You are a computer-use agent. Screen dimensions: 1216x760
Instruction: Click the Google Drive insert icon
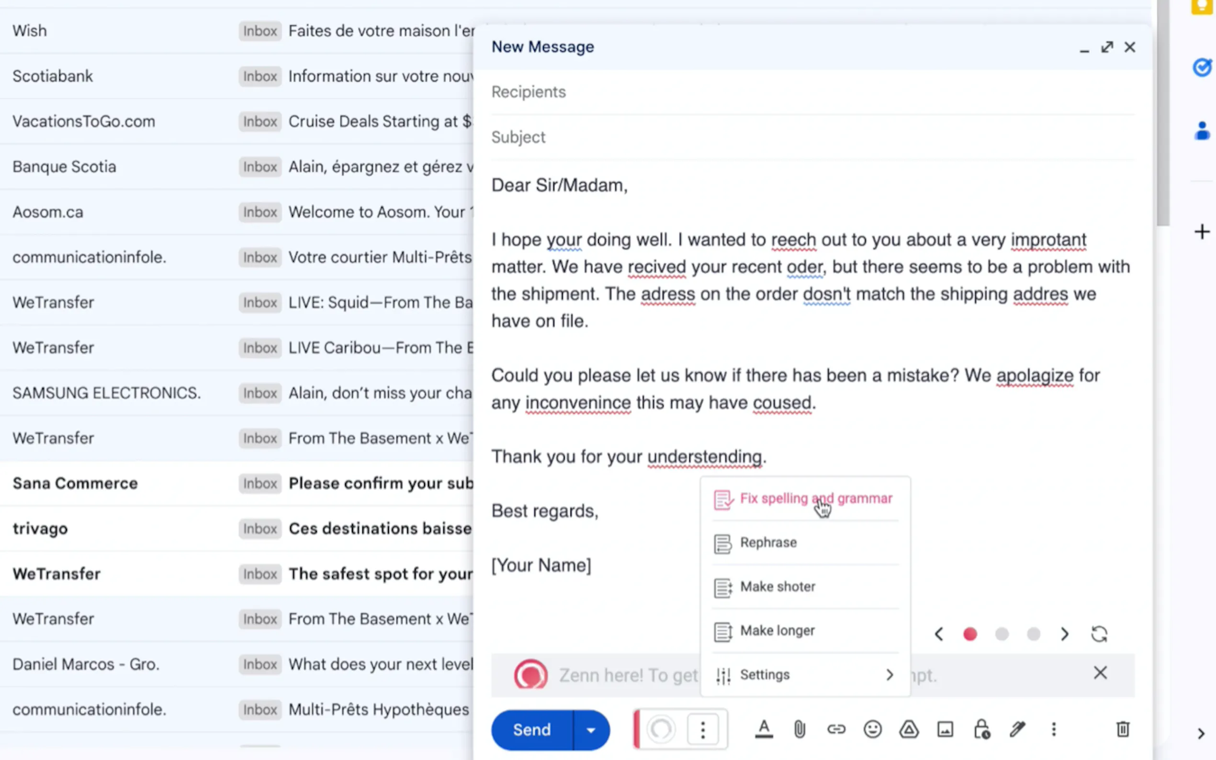point(909,729)
